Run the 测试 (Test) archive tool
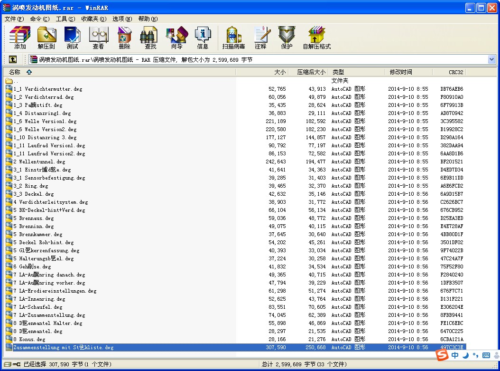 click(x=73, y=38)
